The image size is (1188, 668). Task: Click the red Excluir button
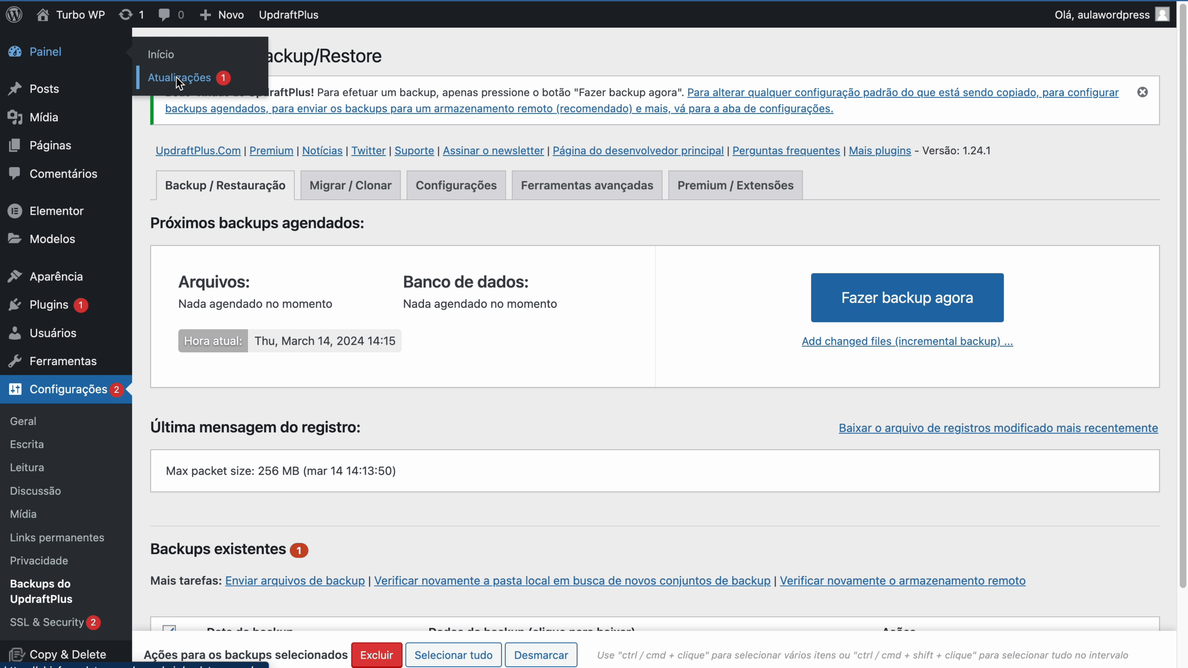coord(376,655)
